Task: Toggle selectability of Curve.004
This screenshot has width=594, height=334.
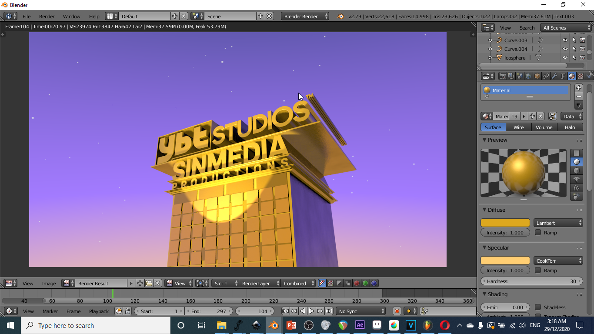Action: pos(574,49)
